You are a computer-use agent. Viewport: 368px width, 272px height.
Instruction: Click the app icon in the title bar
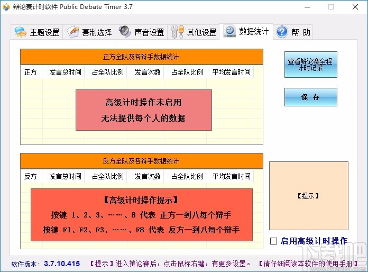(x=6, y=7)
